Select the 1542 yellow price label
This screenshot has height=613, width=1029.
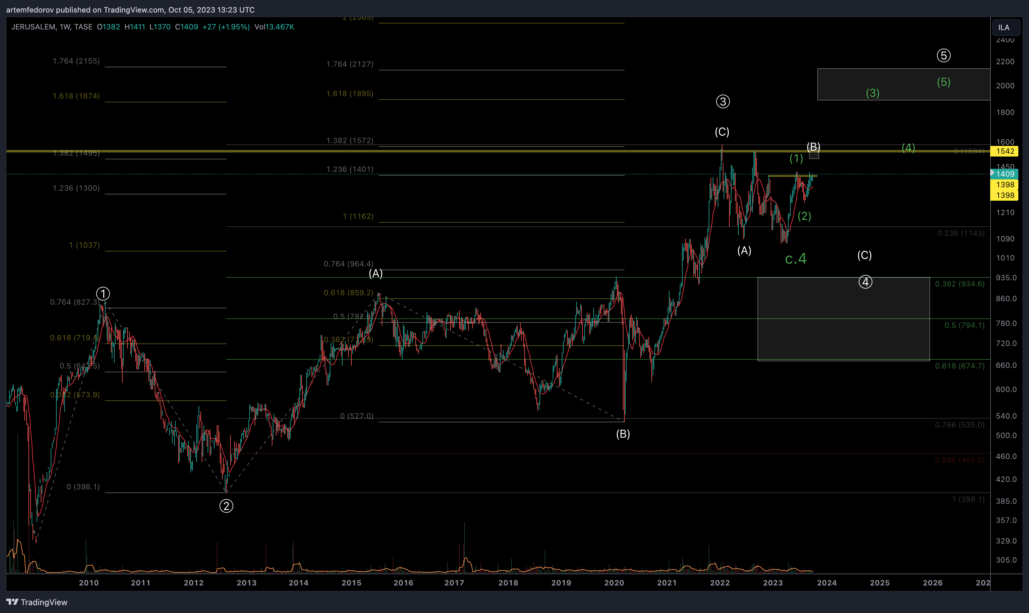point(1005,151)
